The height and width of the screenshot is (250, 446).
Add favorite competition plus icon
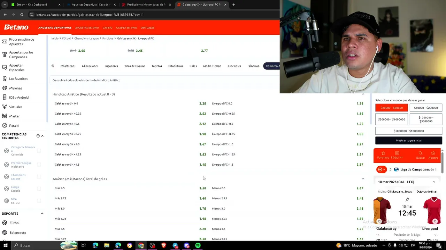pyautogui.click(x=38, y=136)
